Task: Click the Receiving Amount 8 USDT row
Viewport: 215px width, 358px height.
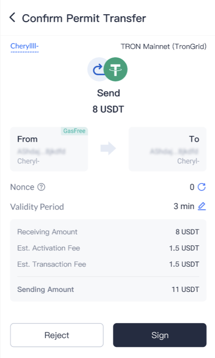Action: (108, 232)
